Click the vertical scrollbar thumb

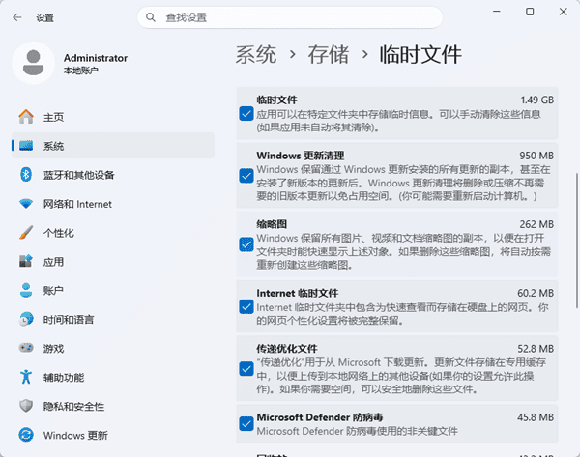pyautogui.click(x=577, y=241)
